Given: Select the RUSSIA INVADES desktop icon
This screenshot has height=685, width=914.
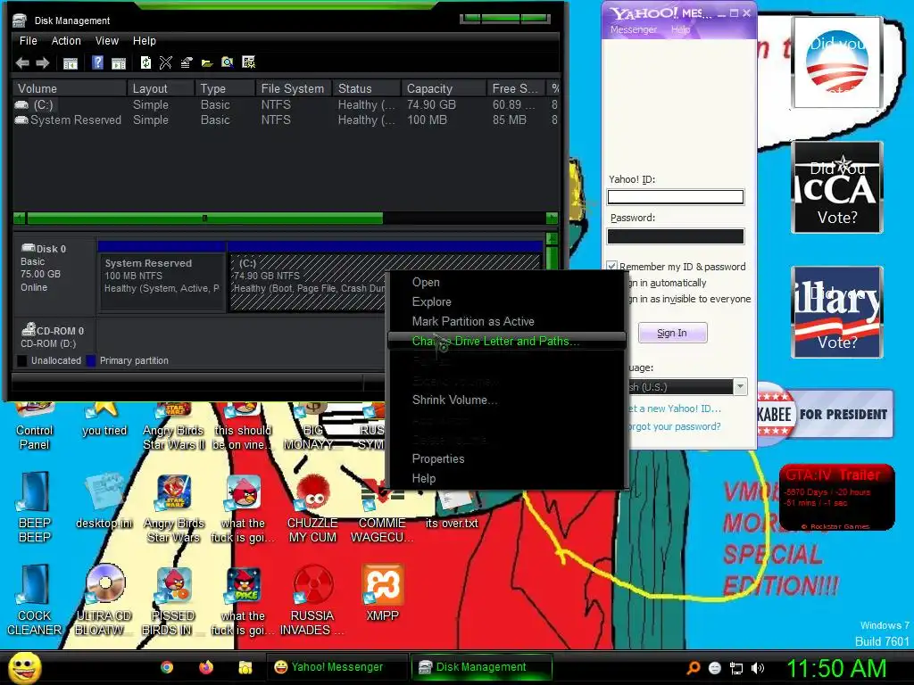Looking at the screenshot, I should (x=312, y=600).
